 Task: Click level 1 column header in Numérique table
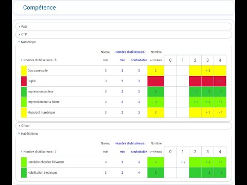click(x=183, y=60)
